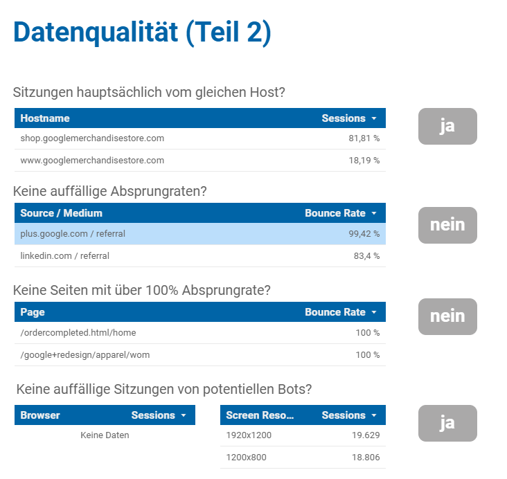Click sort arrow next to Source/Medium Bounce Rate
This screenshot has height=479, width=507.
pyautogui.click(x=374, y=213)
